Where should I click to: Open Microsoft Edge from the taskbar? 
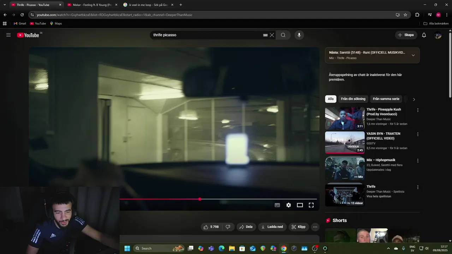(x=221, y=248)
